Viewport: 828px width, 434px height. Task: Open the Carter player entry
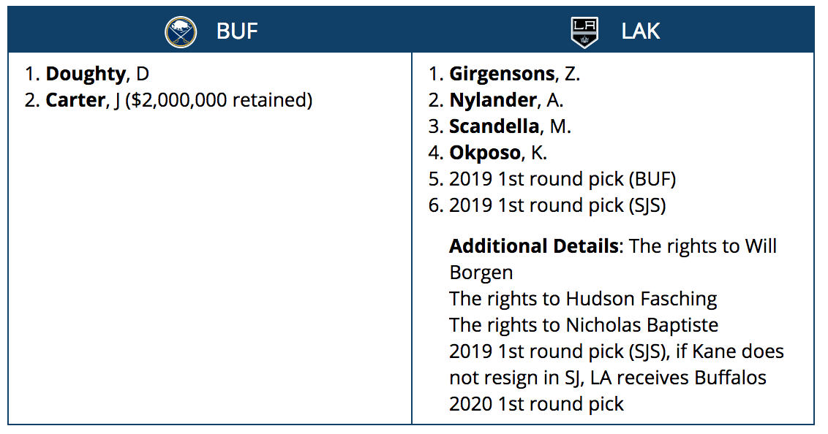pyautogui.click(x=75, y=100)
